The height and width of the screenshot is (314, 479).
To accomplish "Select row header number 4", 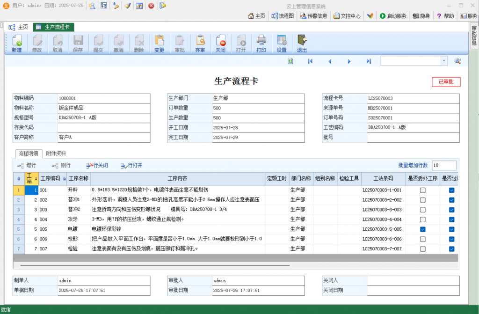I will pyautogui.click(x=19, y=219).
